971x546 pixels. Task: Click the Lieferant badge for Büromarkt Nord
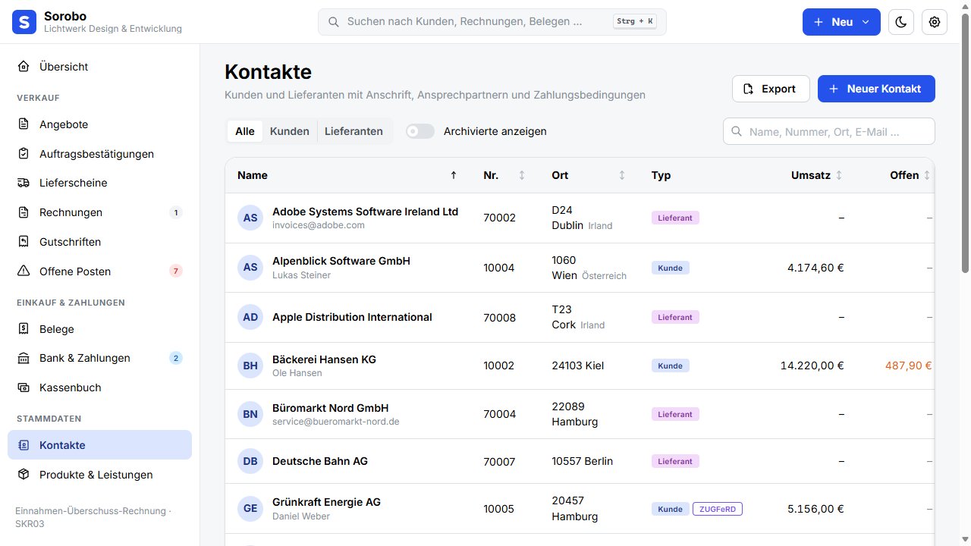point(675,414)
